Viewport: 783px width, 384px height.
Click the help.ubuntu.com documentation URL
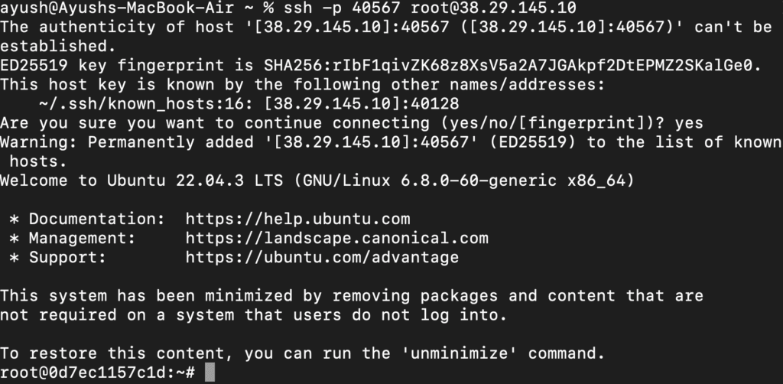(297, 220)
